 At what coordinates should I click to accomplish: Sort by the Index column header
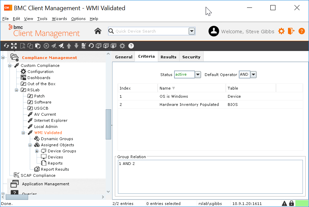138,88
